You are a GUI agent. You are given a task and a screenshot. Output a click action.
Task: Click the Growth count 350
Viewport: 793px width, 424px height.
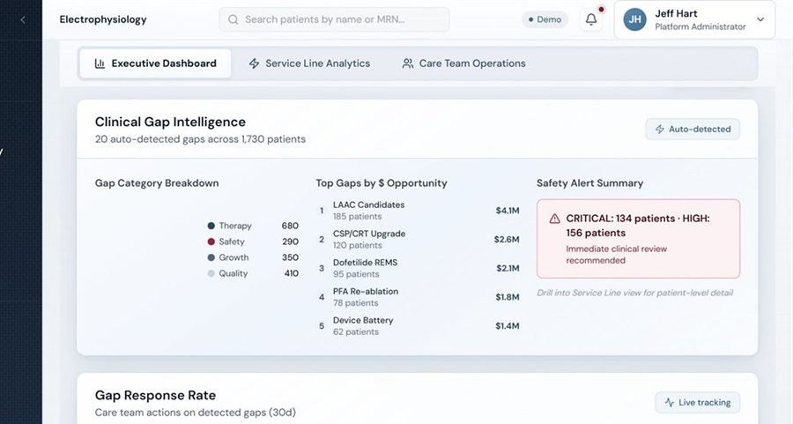[290, 257]
